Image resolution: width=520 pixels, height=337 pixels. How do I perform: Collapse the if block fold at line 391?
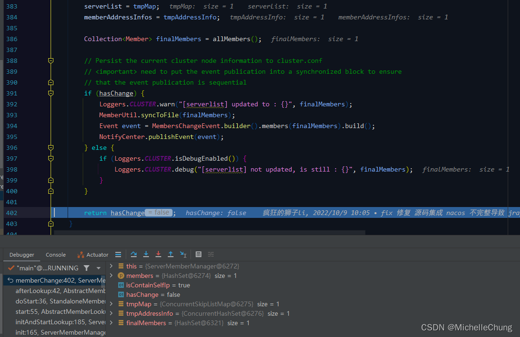tap(51, 93)
